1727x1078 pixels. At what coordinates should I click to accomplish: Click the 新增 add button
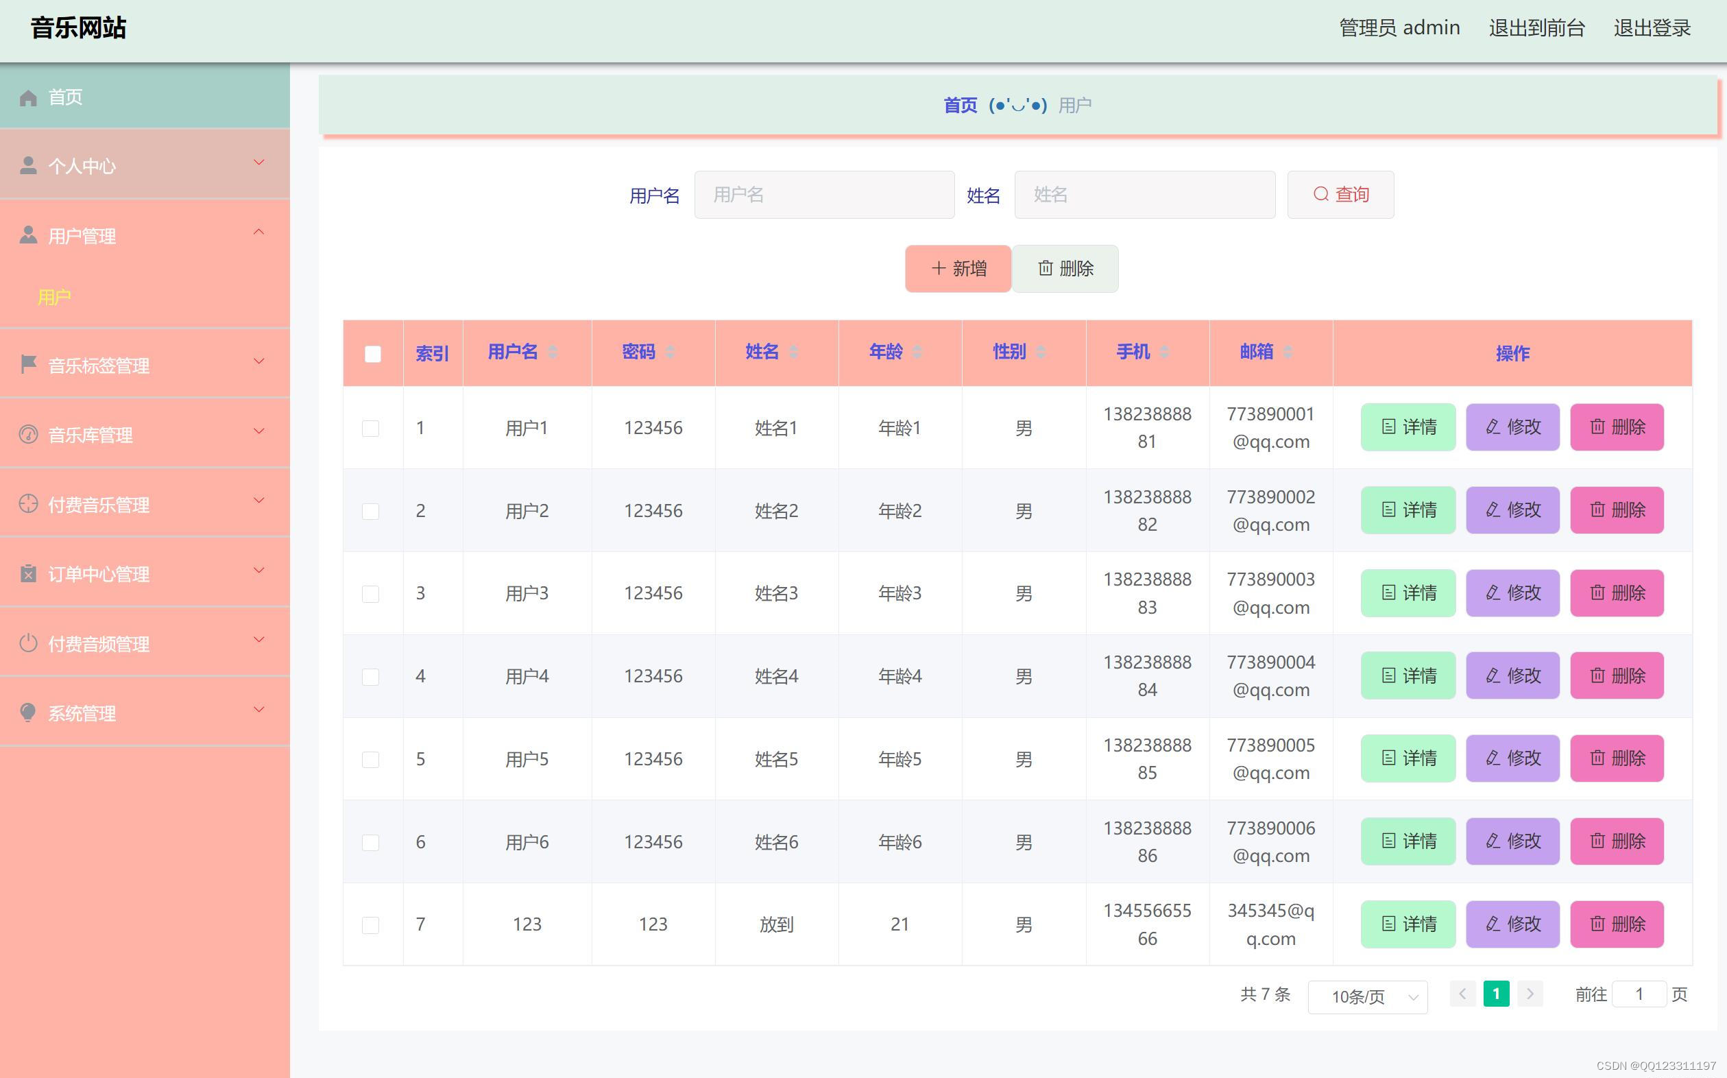pos(957,269)
